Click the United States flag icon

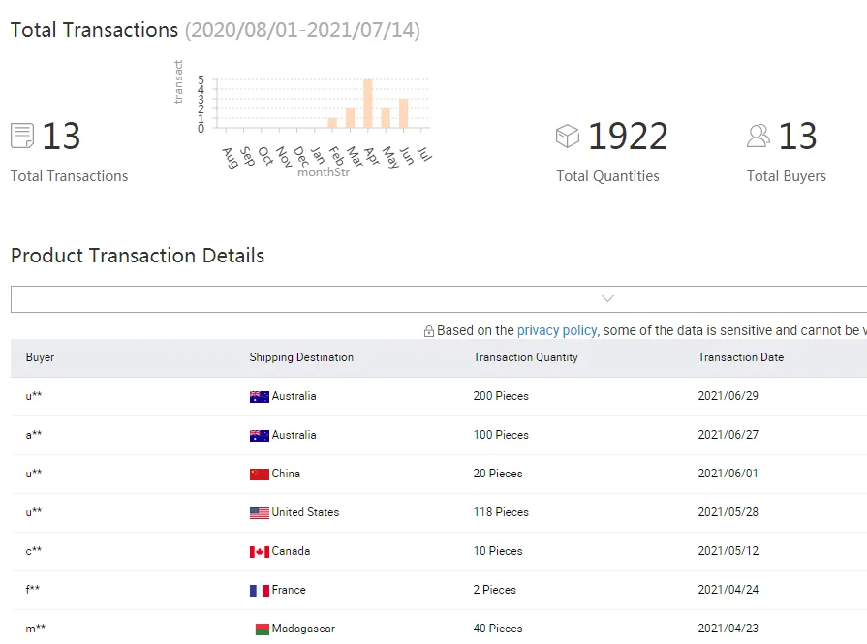[x=259, y=512]
